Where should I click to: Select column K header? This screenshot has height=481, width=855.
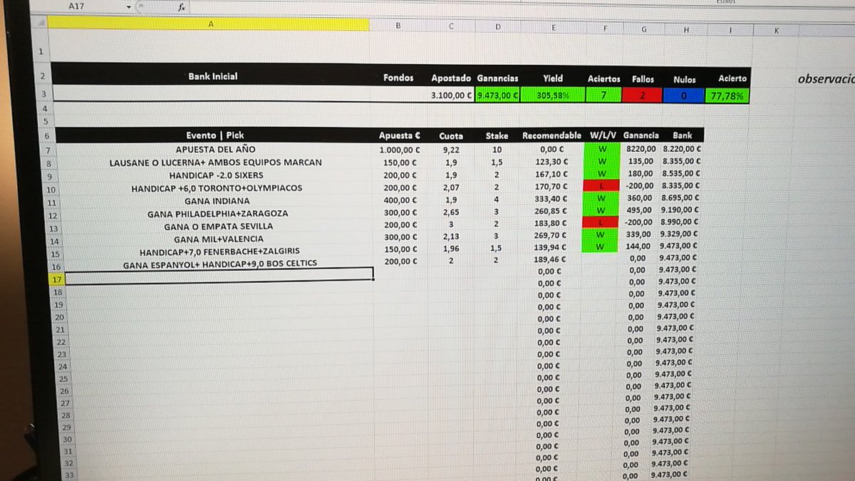tap(777, 29)
